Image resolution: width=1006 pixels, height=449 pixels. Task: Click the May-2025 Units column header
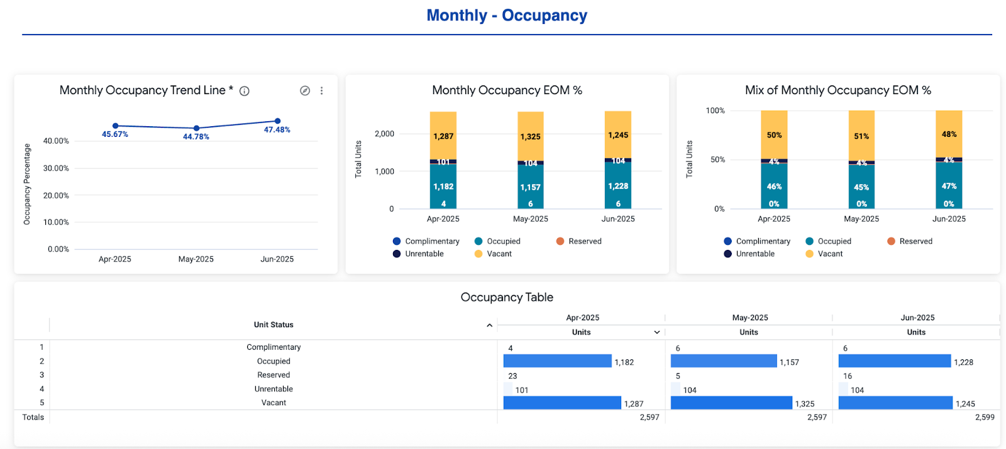pos(748,332)
